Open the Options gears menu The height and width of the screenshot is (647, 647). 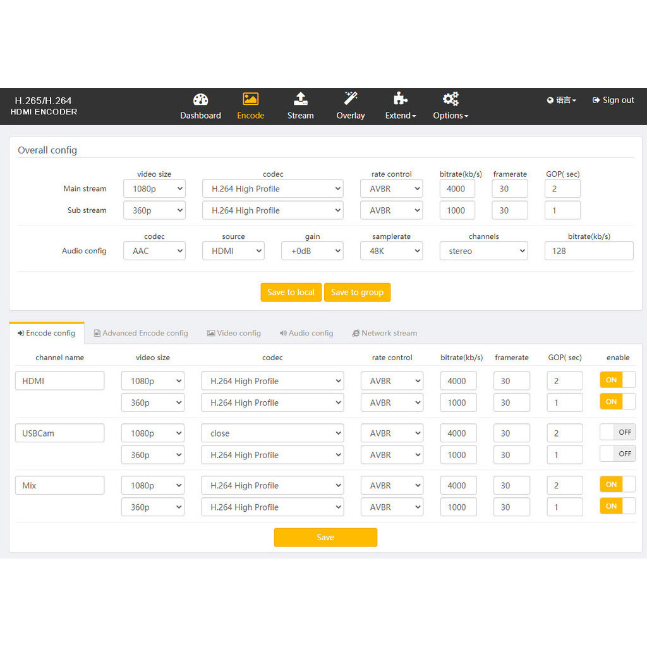point(450,99)
